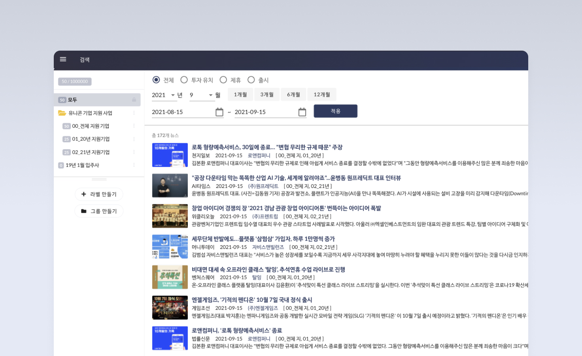Click the folder icon of 유니콘 기업 지원 사업

[x=62, y=113]
